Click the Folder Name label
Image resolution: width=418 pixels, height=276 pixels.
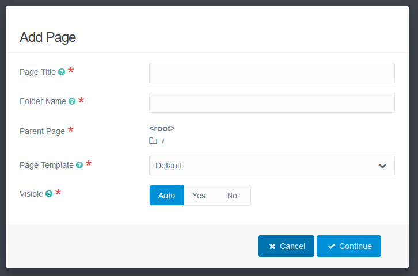(43, 101)
